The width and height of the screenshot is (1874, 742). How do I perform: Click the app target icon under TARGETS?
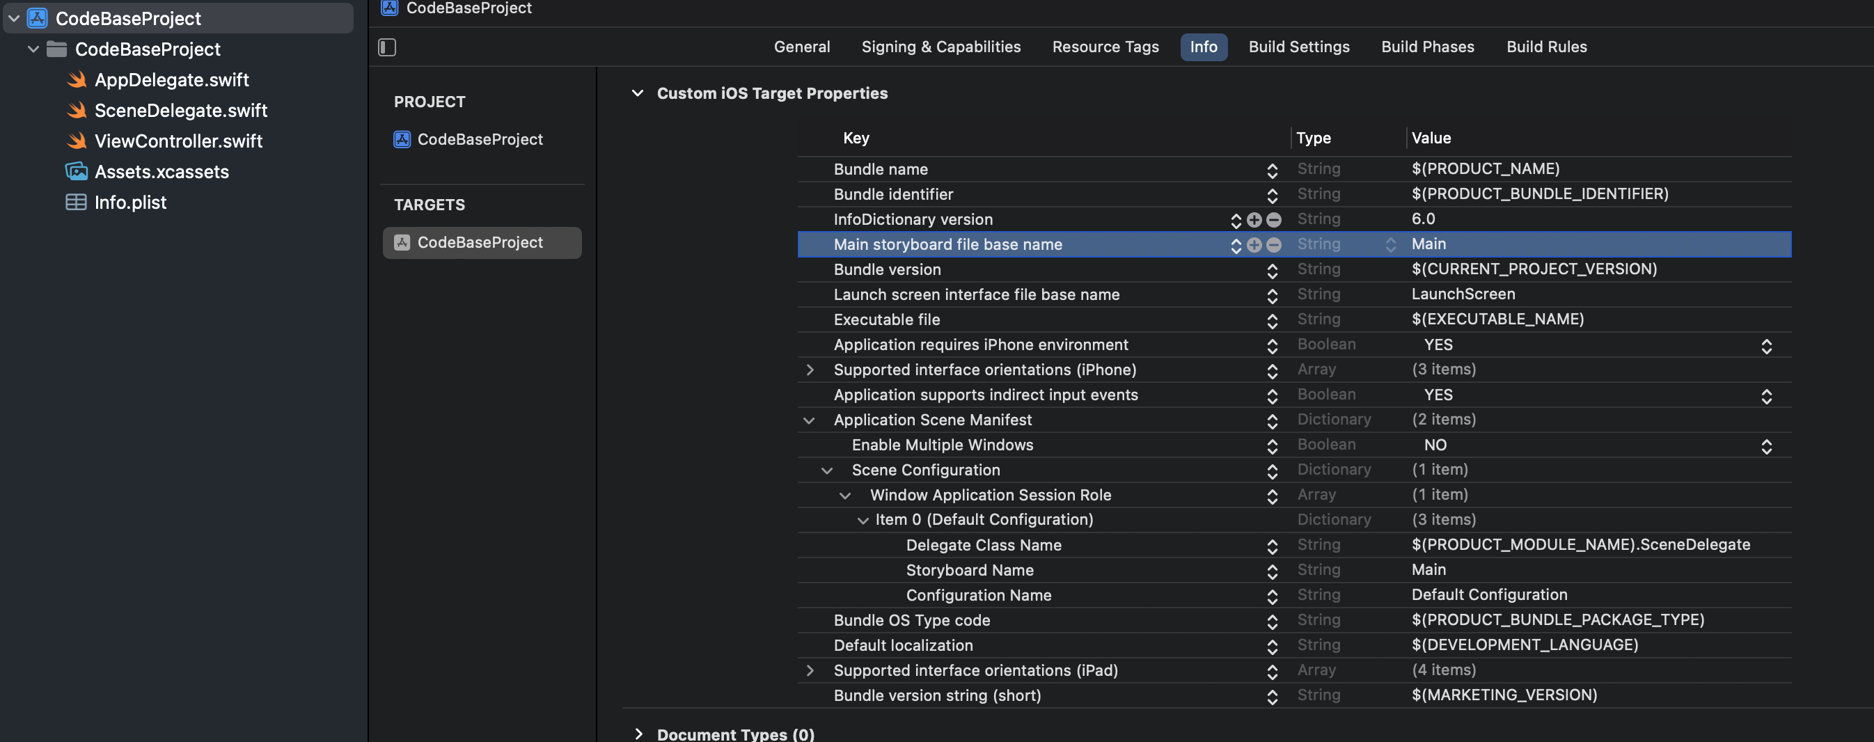[x=402, y=242]
